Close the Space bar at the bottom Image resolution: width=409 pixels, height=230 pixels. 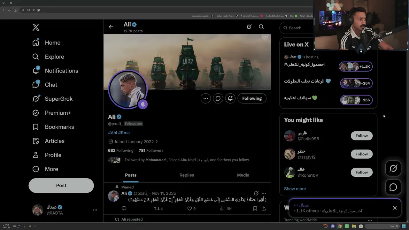tap(395, 208)
